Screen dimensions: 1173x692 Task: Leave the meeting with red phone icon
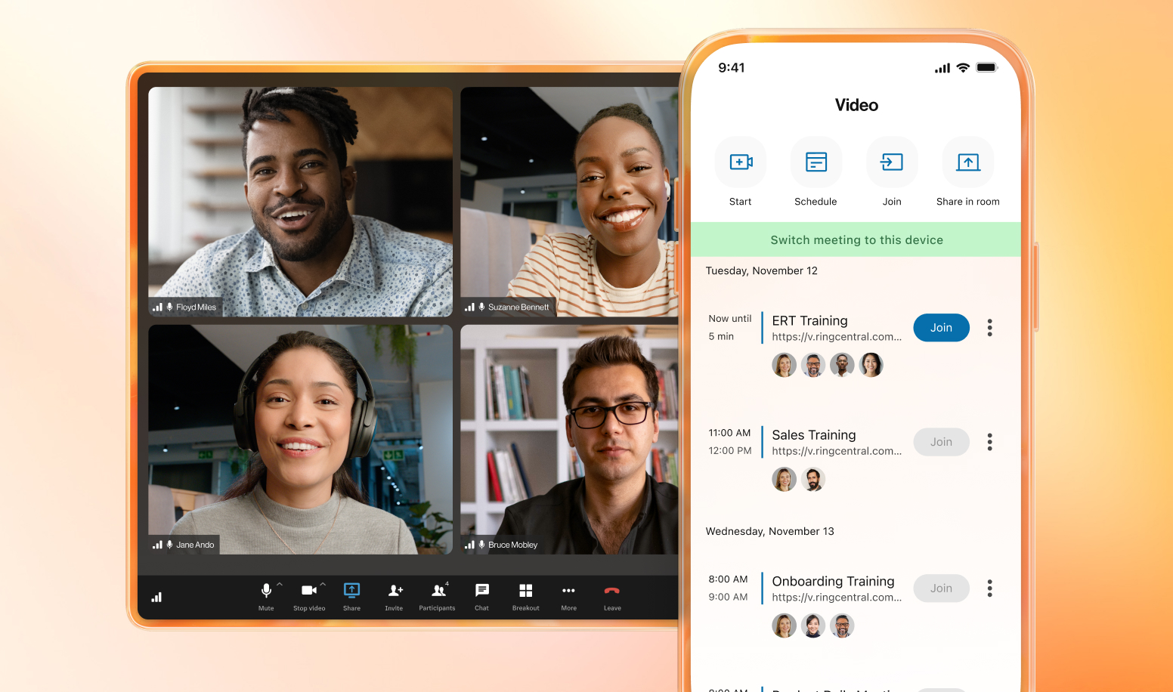[612, 592]
